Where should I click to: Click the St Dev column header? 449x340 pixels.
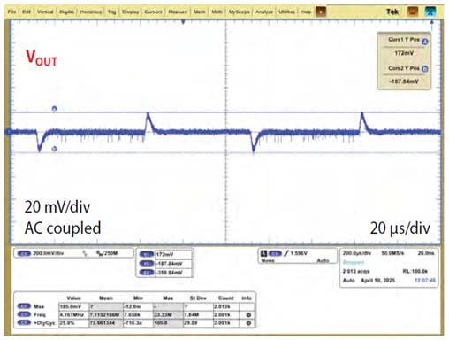(198, 298)
